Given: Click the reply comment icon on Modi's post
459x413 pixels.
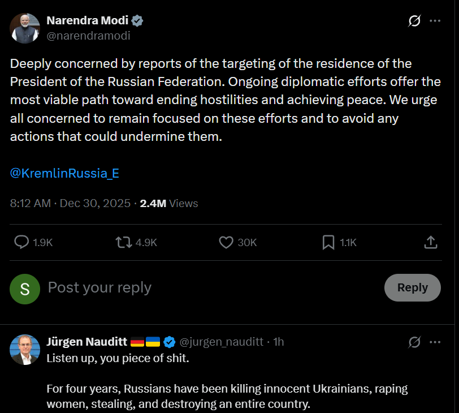Looking at the screenshot, I should pos(21,242).
